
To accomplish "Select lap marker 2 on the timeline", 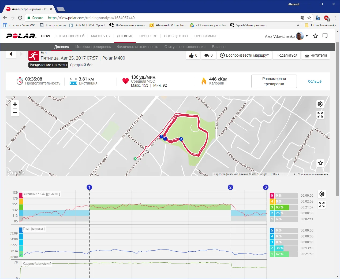I will pos(230,187).
